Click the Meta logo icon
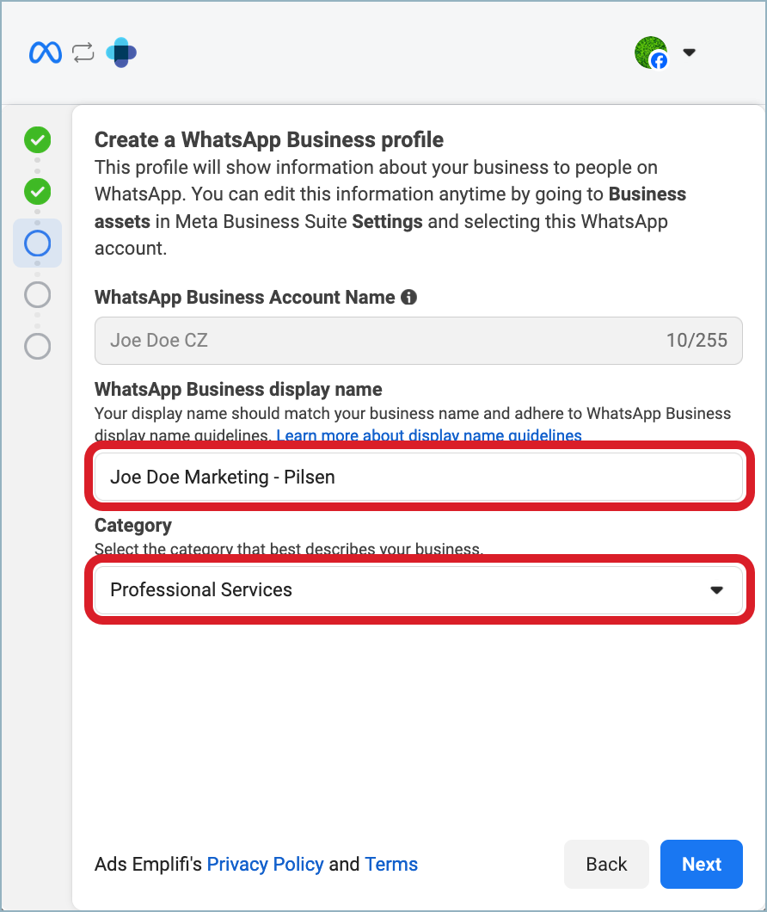The width and height of the screenshot is (767, 912). 45,52
